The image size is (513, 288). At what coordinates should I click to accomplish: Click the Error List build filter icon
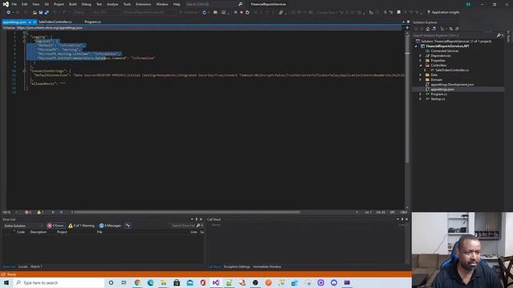(x=128, y=226)
